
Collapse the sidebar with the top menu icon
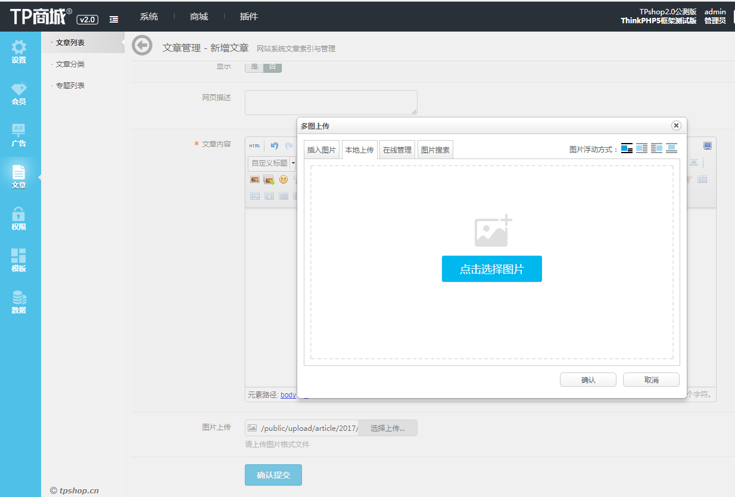114,19
